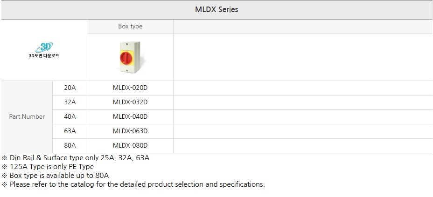The image size is (433, 197).
Task: Click the MLDX Series table header
Action: (x=216, y=9)
